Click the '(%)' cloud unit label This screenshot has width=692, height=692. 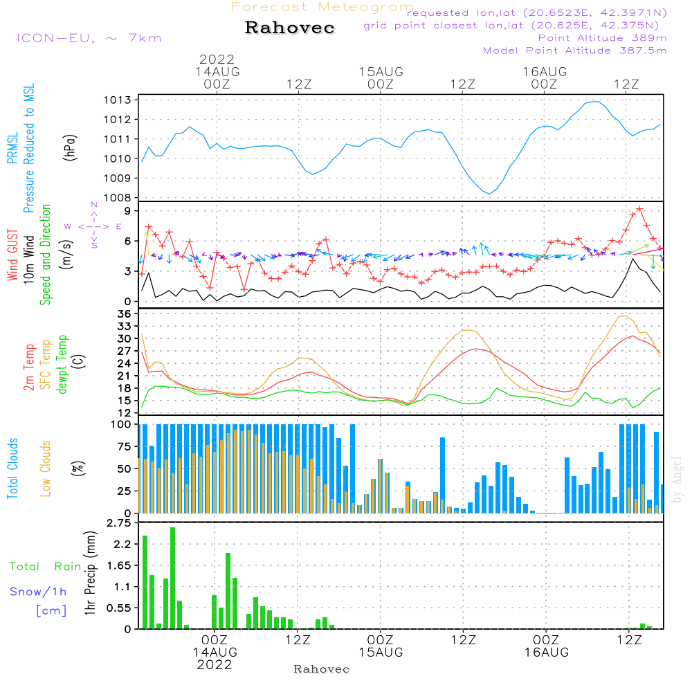(x=78, y=468)
